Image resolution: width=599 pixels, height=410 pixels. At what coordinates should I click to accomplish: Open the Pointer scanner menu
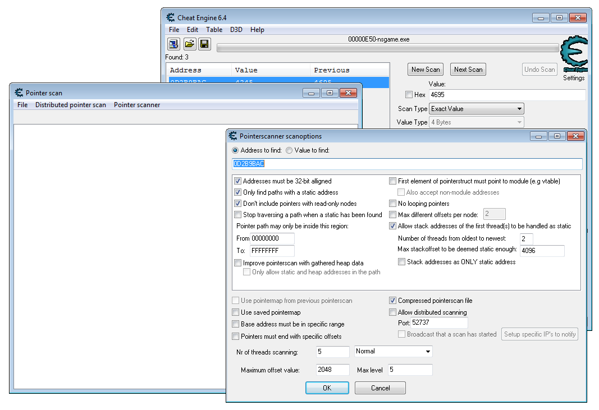137,104
